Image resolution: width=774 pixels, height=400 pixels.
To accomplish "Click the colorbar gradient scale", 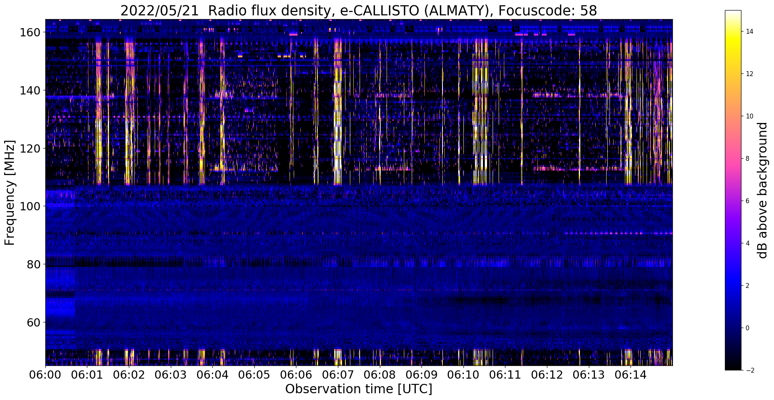I will click(x=733, y=190).
